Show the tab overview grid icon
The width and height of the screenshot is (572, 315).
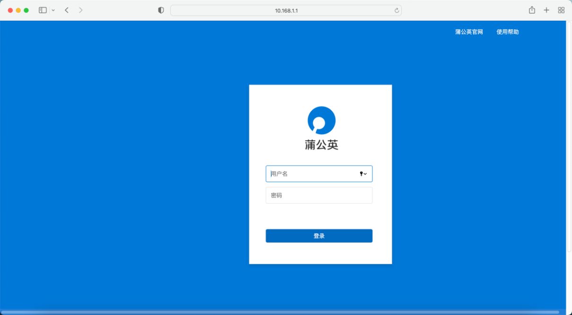561,10
